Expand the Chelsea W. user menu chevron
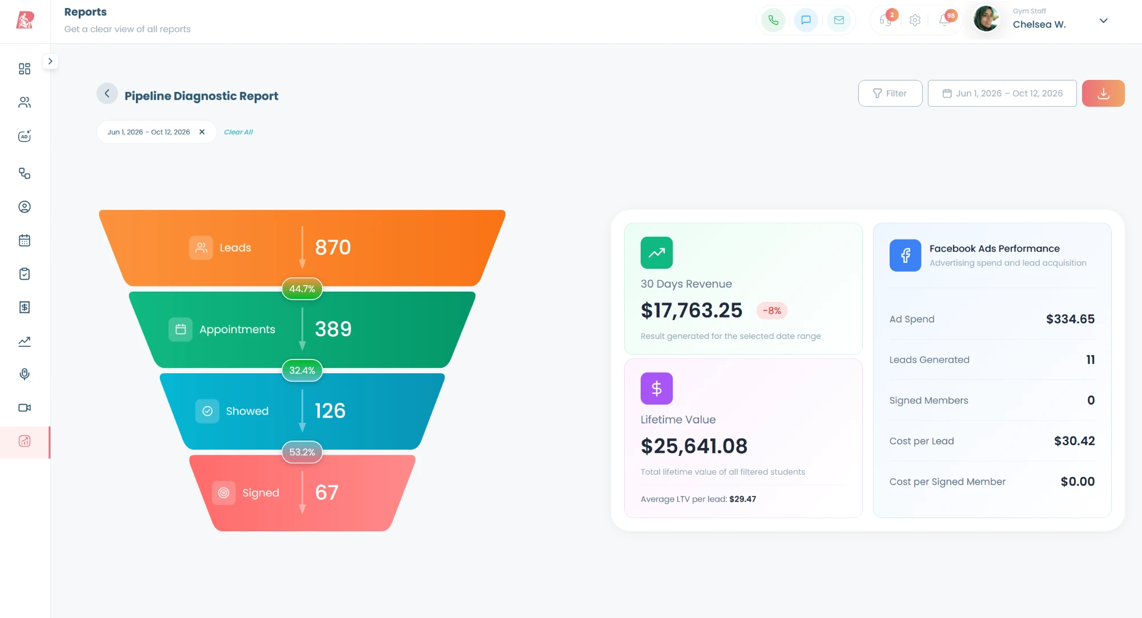Image resolution: width=1142 pixels, height=618 pixels. coord(1103,21)
